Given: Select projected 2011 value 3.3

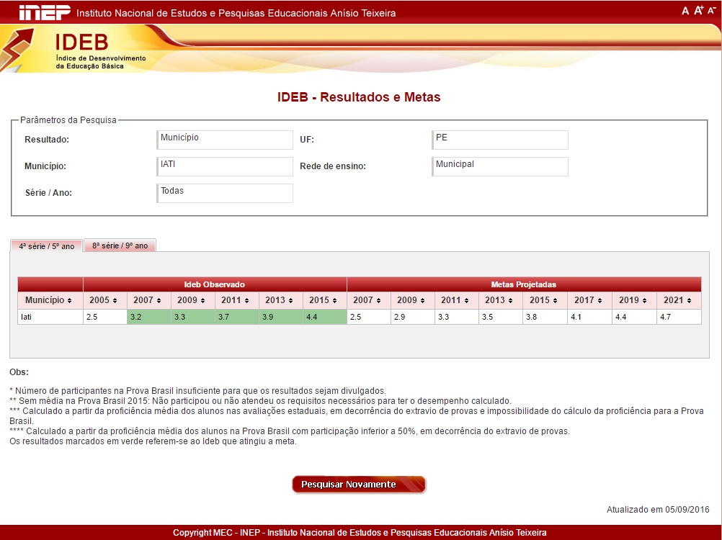Looking at the screenshot, I should (457, 317).
